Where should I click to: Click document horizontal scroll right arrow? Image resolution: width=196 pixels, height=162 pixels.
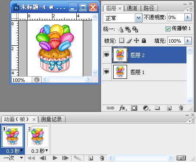(88, 80)
